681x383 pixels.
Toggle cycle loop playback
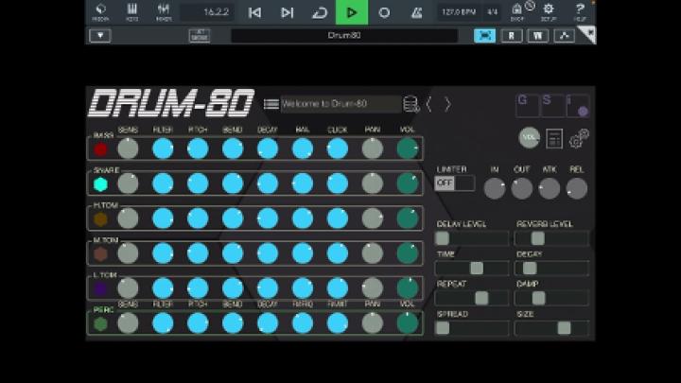pos(320,12)
